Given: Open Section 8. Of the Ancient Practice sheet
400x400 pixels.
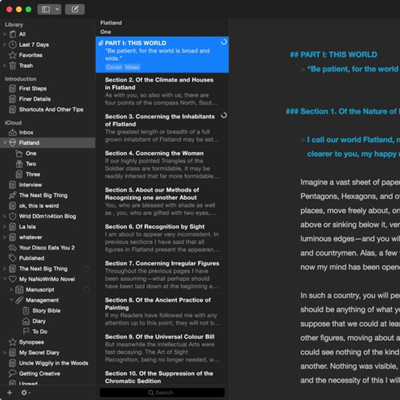Looking at the screenshot, I should (x=162, y=311).
